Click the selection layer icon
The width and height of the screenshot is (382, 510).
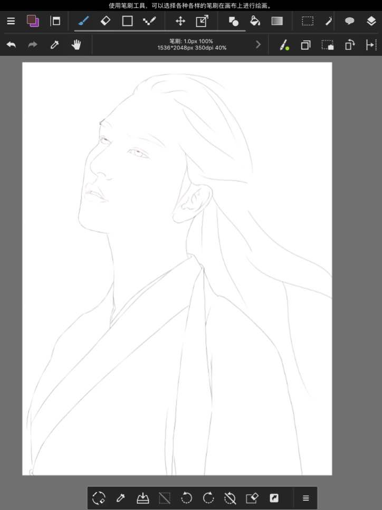click(x=328, y=45)
